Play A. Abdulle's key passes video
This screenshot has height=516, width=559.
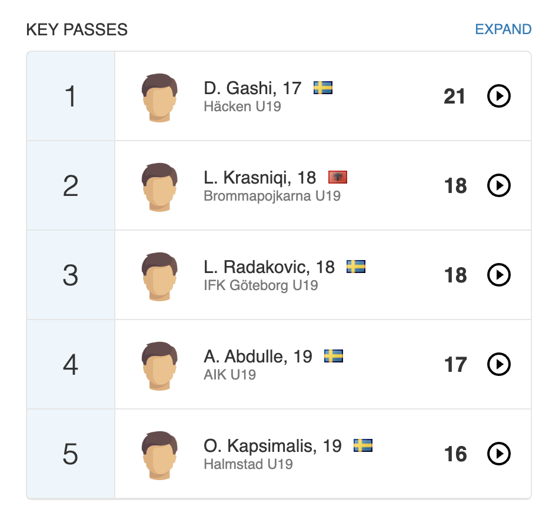point(499,364)
